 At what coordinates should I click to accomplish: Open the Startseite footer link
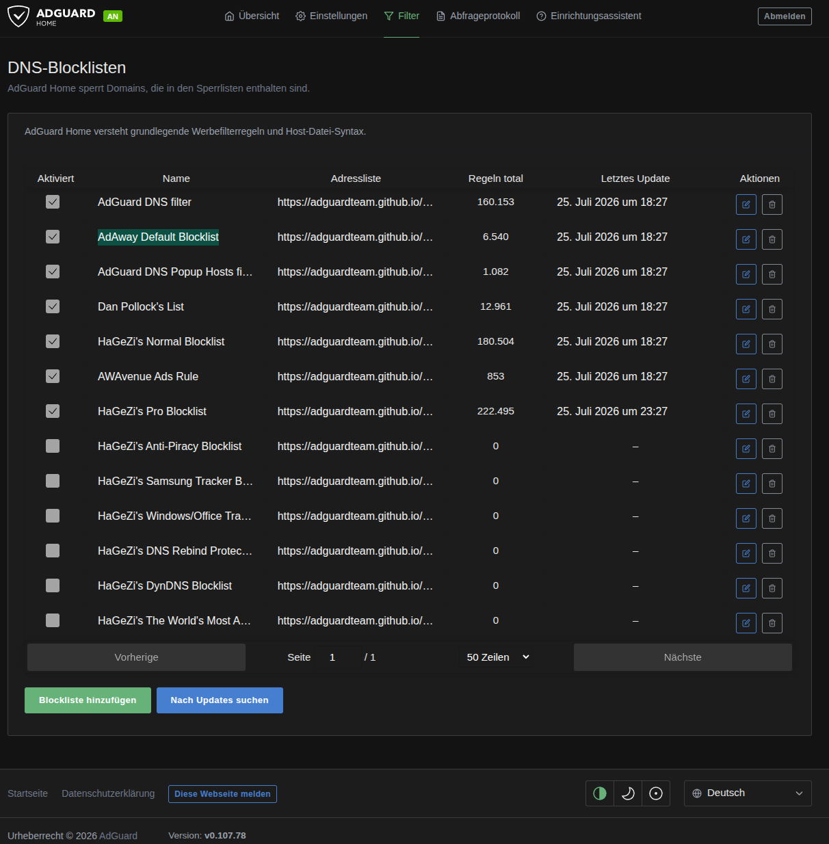point(27,793)
